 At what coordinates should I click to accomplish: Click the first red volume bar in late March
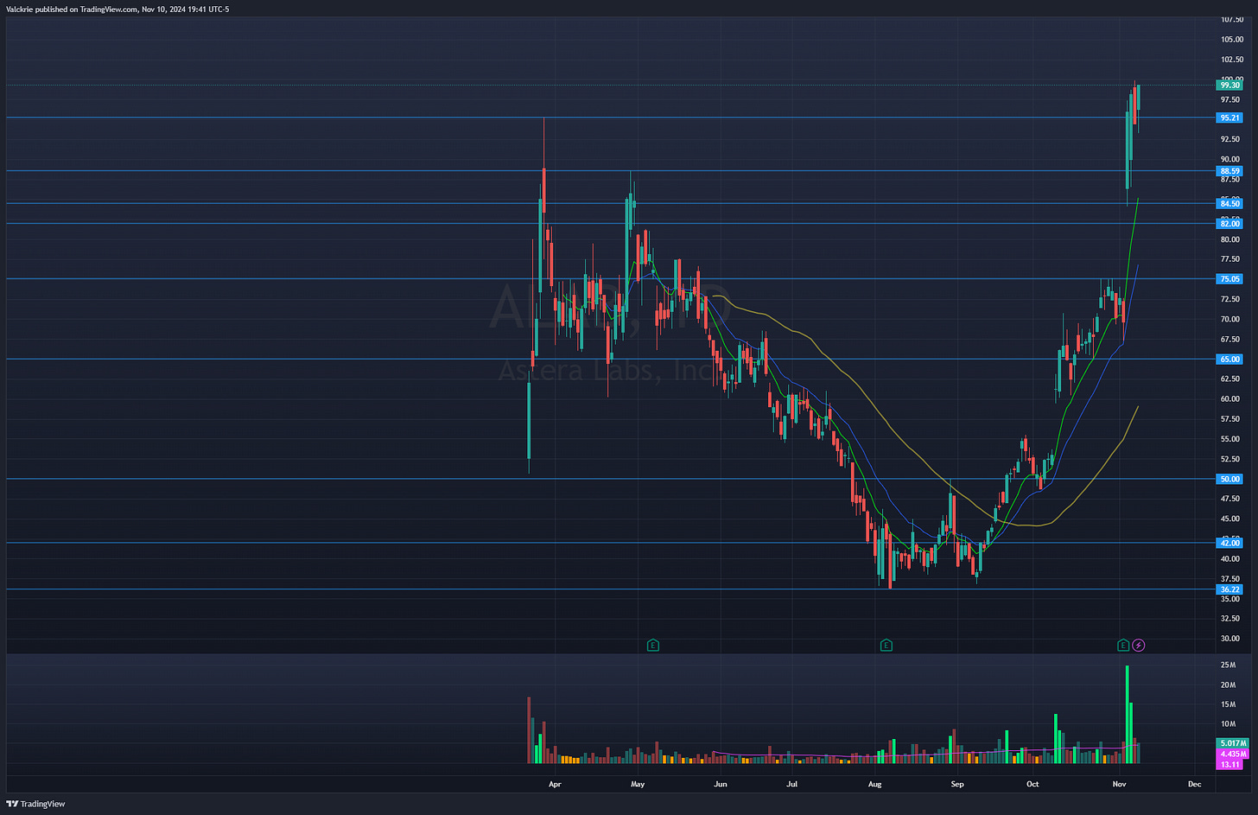click(529, 730)
